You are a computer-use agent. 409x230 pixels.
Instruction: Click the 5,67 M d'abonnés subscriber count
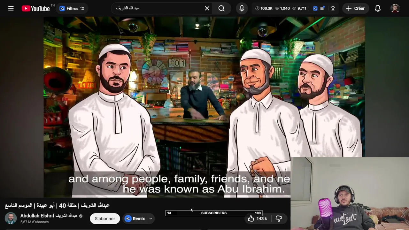(x=35, y=222)
